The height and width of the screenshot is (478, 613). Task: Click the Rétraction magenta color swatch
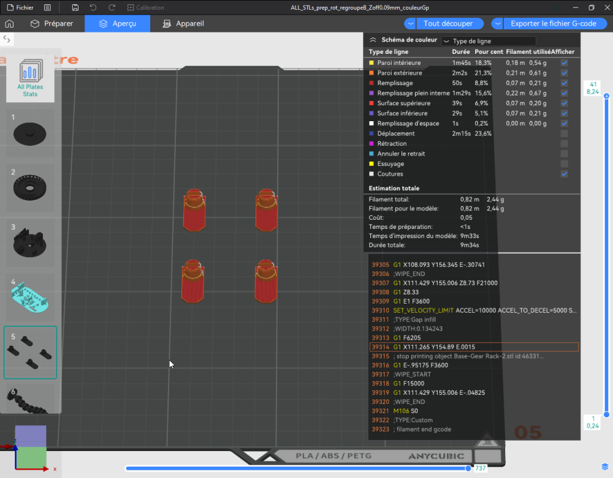point(371,144)
